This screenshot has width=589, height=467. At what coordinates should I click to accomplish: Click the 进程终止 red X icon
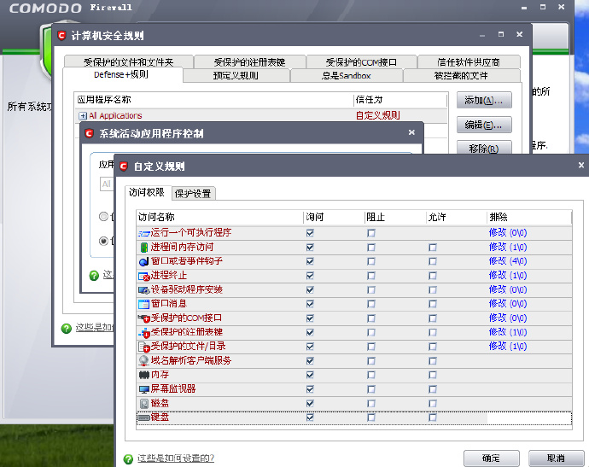click(x=144, y=277)
